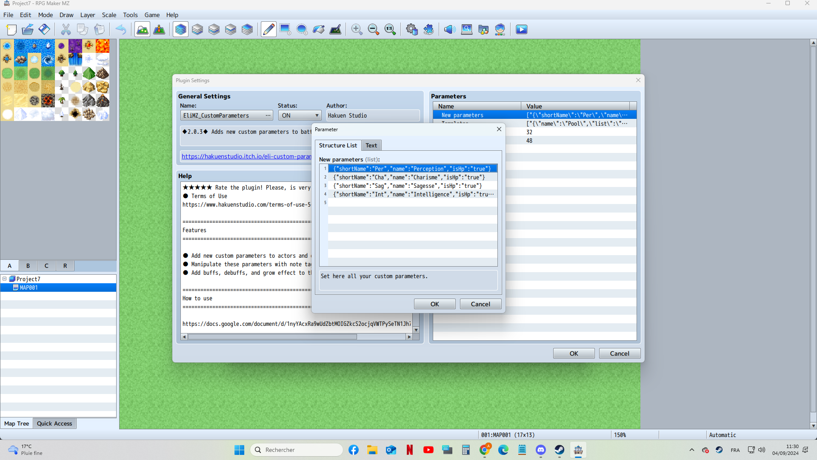This screenshot has height=460, width=817.
Task: Switch to Event editing mode icon
Action: (x=159, y=29)
